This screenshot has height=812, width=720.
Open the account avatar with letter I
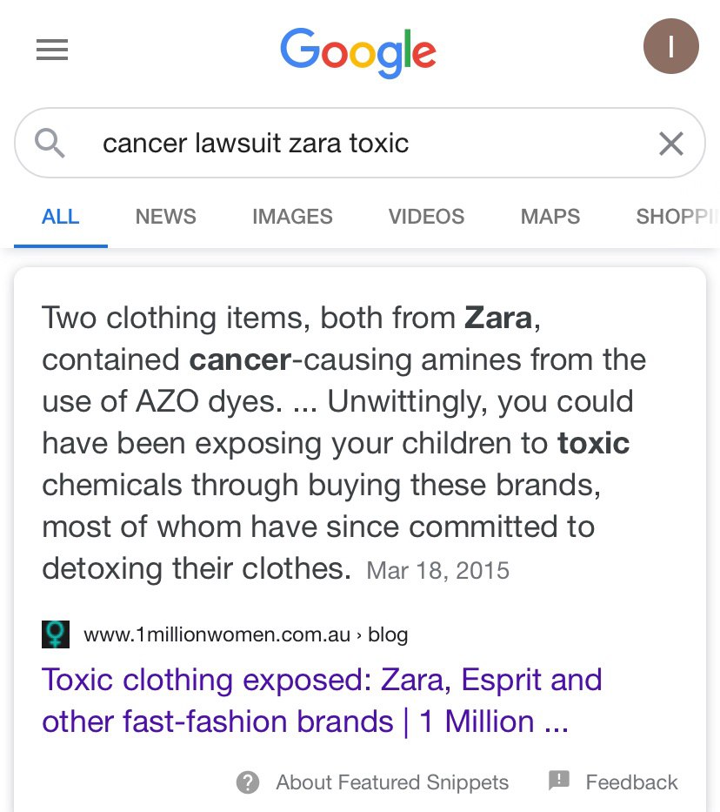670,46
